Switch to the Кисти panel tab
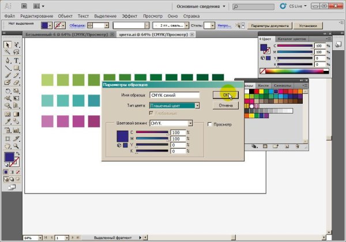Viewport: 346px width, 242px height. click(263, 85)
